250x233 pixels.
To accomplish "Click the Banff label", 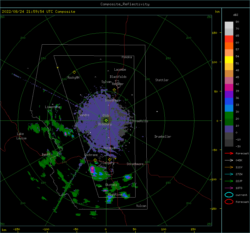I will tap(46, 155).
